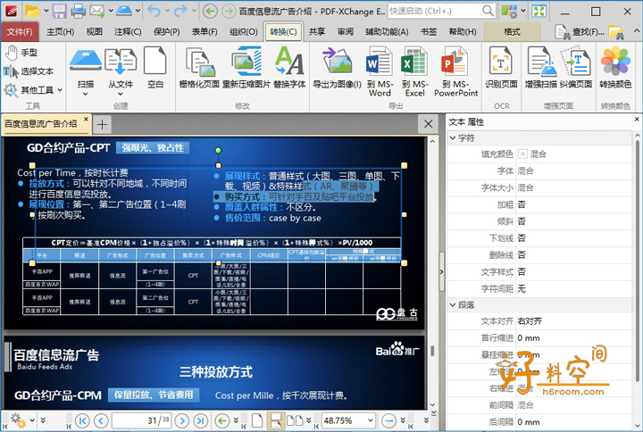The image size is (643, 432).
Task: Open the zoom level 48.75% dropdown
Action: (x=370, y=420)
